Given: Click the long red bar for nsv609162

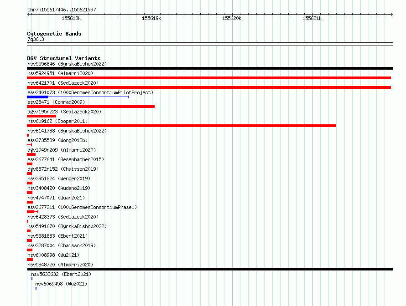Looking at the screenshot, I should pyautogui.click(x=181, y=126).
